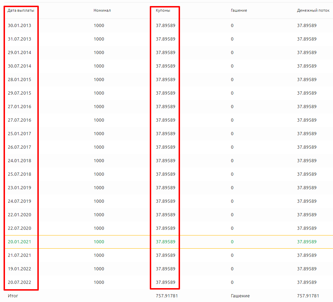This screenshot has height=302, width=333.
Task: Click the payment date 27.07.2016
Action: [x=20, y=120]
